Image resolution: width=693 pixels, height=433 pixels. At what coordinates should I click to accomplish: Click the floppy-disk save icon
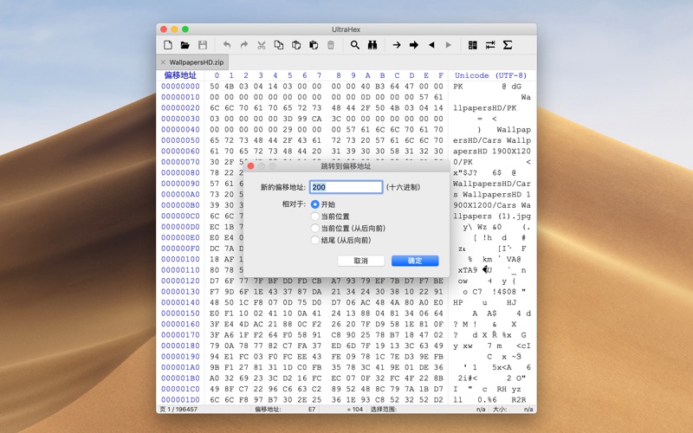tap(203, 45)
